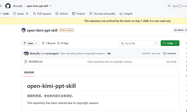Viewport: 187px width, 112px height.
Task: Open commit hash bc0a246
Action: (146, 54)
